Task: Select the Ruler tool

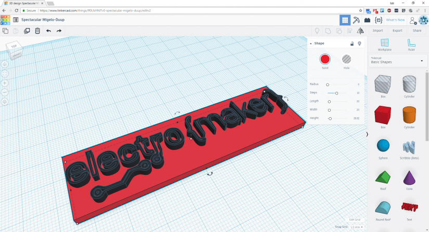Action: [x=411, y=44]
